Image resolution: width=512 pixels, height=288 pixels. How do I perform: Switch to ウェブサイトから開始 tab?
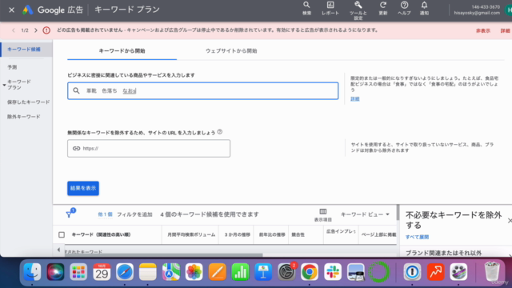click(x=231, y=51)
